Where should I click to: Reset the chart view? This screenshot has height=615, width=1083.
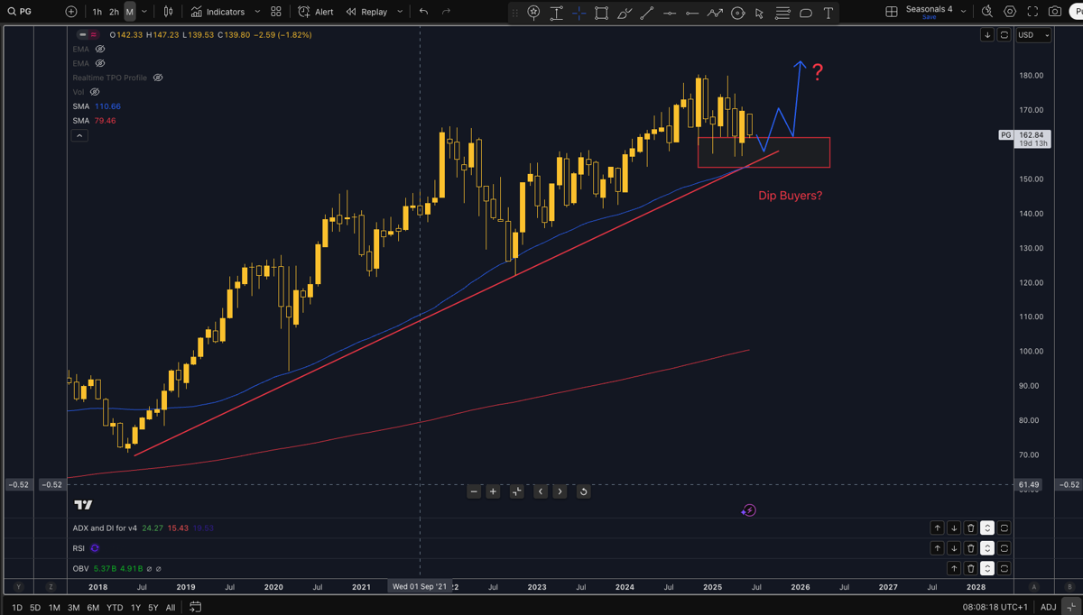pyautogui.click(x=583, y=491)
